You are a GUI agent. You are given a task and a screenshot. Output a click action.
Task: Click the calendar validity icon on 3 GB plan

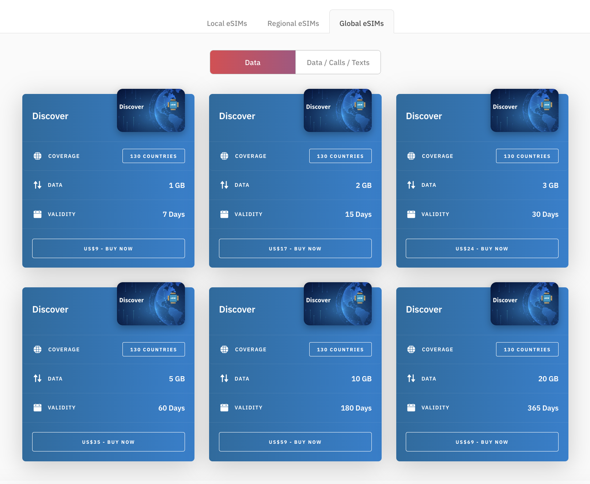tap(411, 214)
